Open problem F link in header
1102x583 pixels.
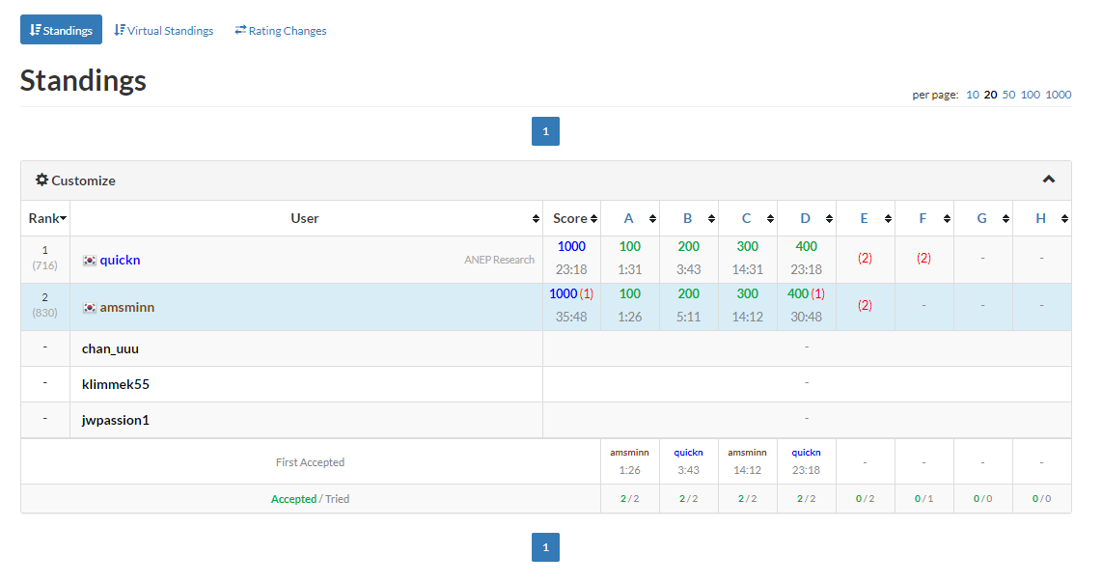923,218
